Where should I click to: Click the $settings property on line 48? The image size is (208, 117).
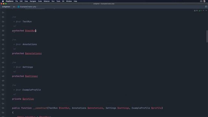pos(31,76)
